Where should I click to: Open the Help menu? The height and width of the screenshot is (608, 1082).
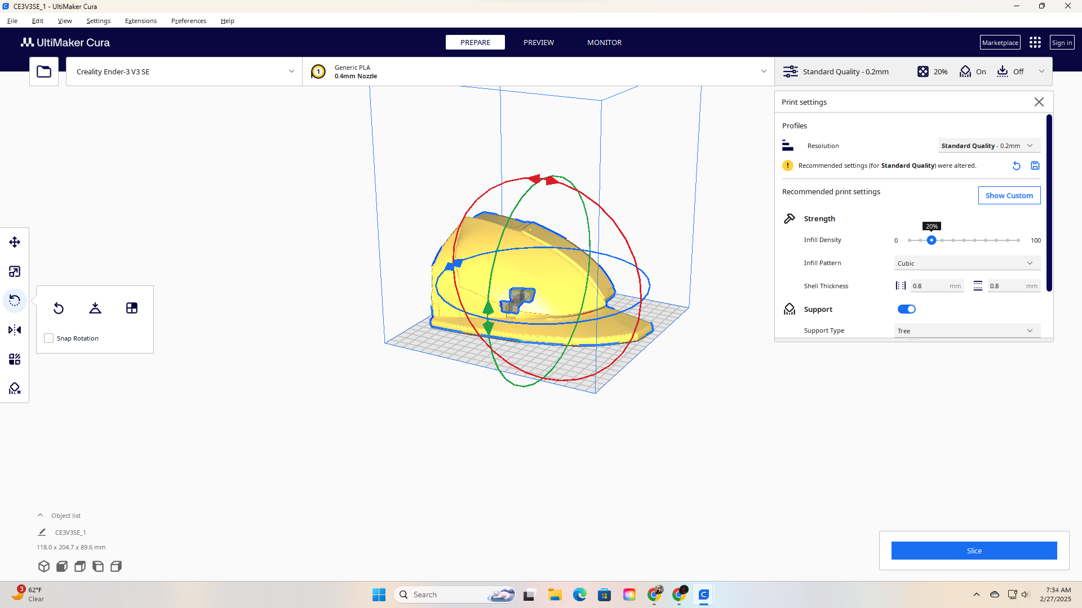(x=228, y=21)
